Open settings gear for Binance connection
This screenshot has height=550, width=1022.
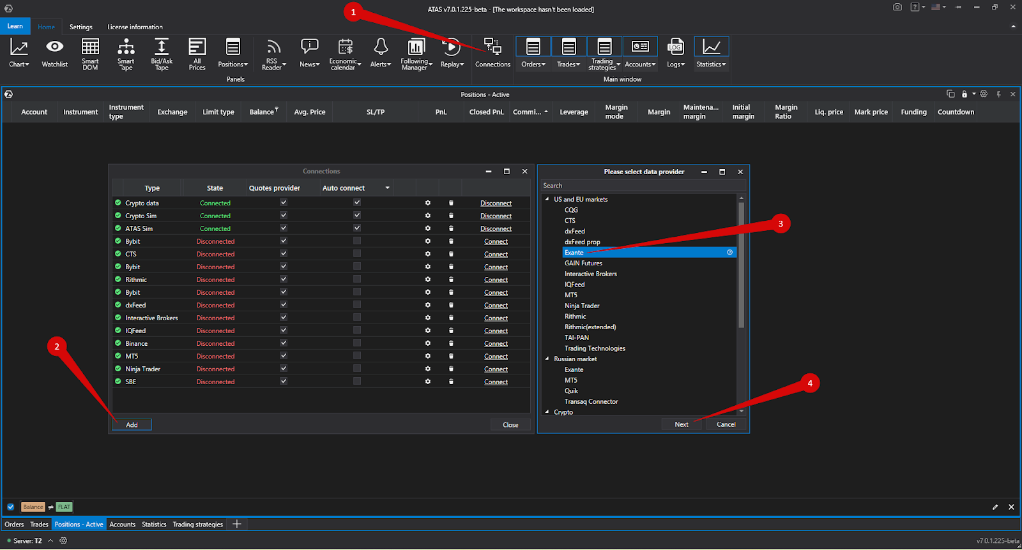428,343
